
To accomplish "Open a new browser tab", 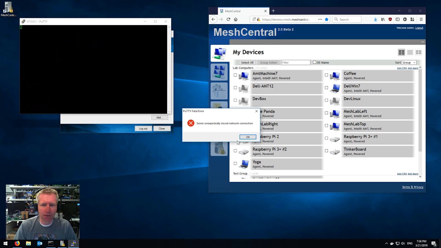I will tap(273, 11).
